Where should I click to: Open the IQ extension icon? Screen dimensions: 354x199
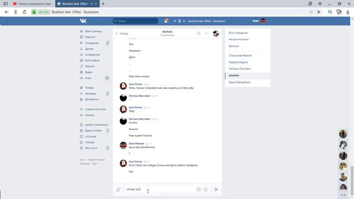point(330,12)
